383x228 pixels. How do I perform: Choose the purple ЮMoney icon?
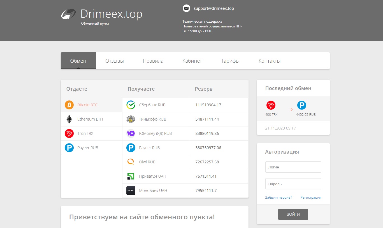131,133
